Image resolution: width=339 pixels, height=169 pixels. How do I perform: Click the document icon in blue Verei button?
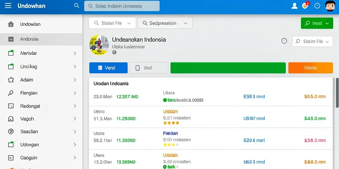tap(100, 68)
